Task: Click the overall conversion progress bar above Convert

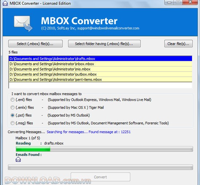Action: pyautogui.click(x=100, y=167)
